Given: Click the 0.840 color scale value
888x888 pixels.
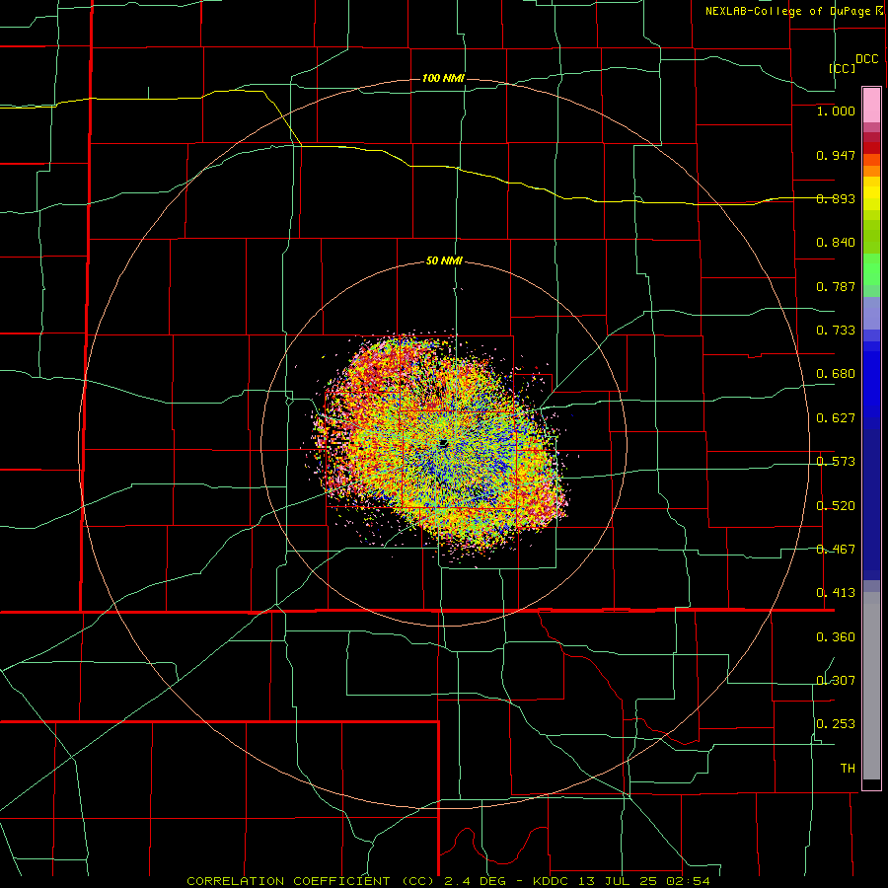Looking at the screenshot, I should tap(836, 243).
